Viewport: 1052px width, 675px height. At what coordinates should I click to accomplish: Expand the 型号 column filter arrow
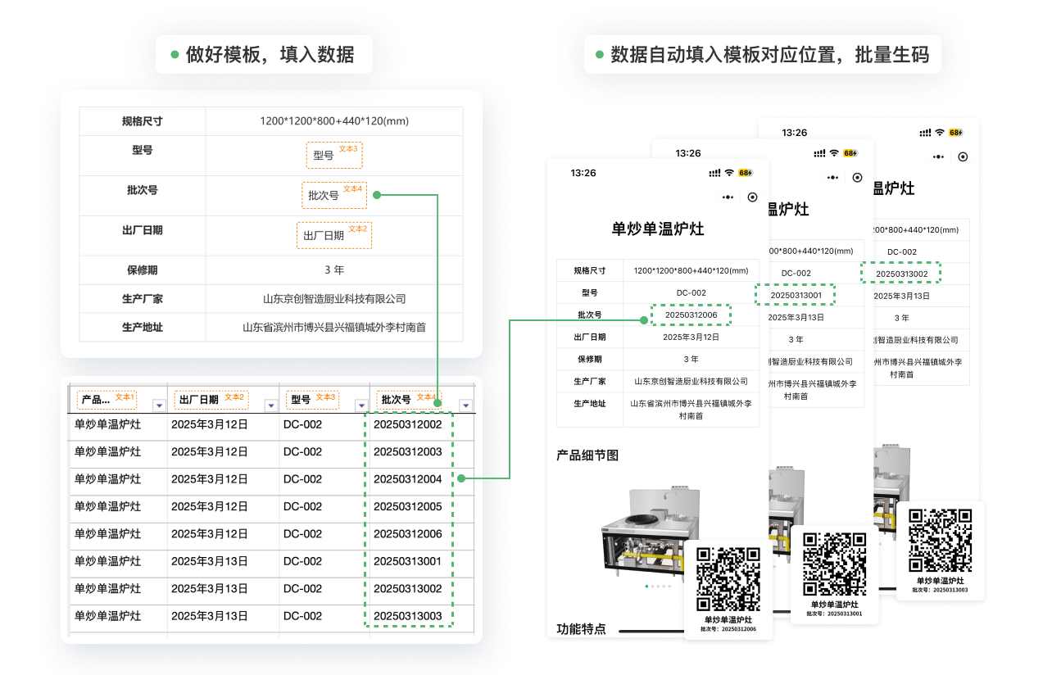[360, 405]
